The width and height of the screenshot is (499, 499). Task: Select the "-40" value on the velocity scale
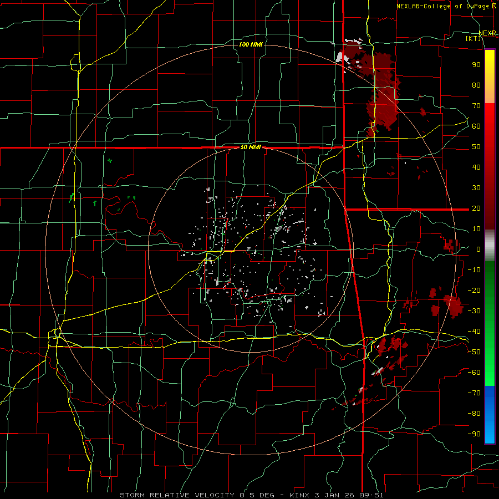(x=474, y=332)
